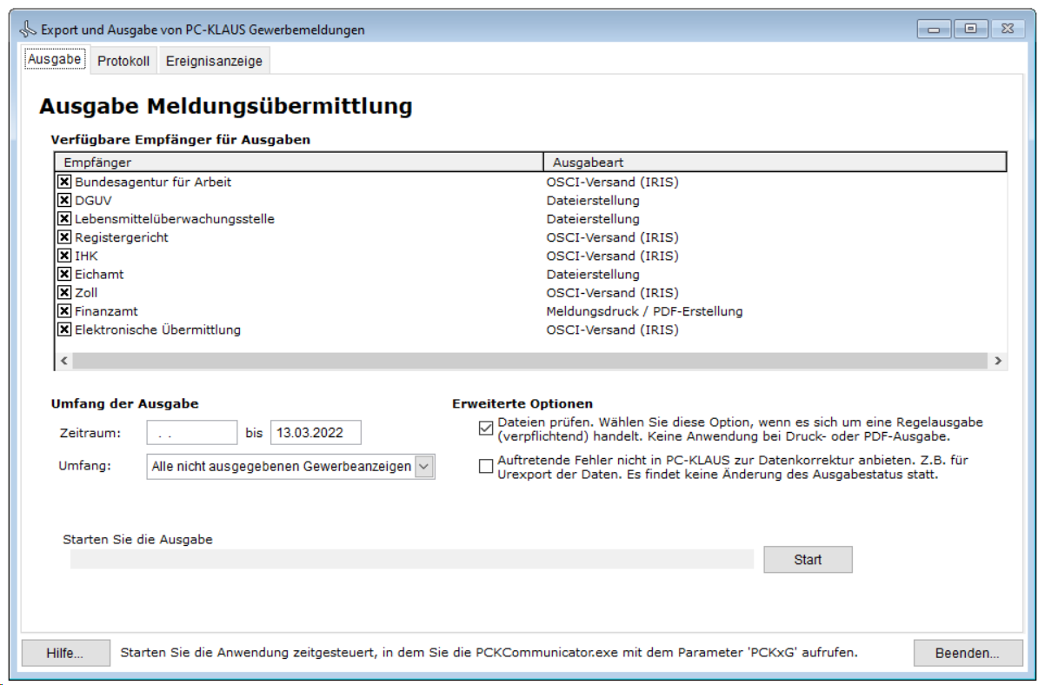Screen dimensions: 1038x685
Task: Toggle the Eichamt checkbox
Action: click(64, 275)
